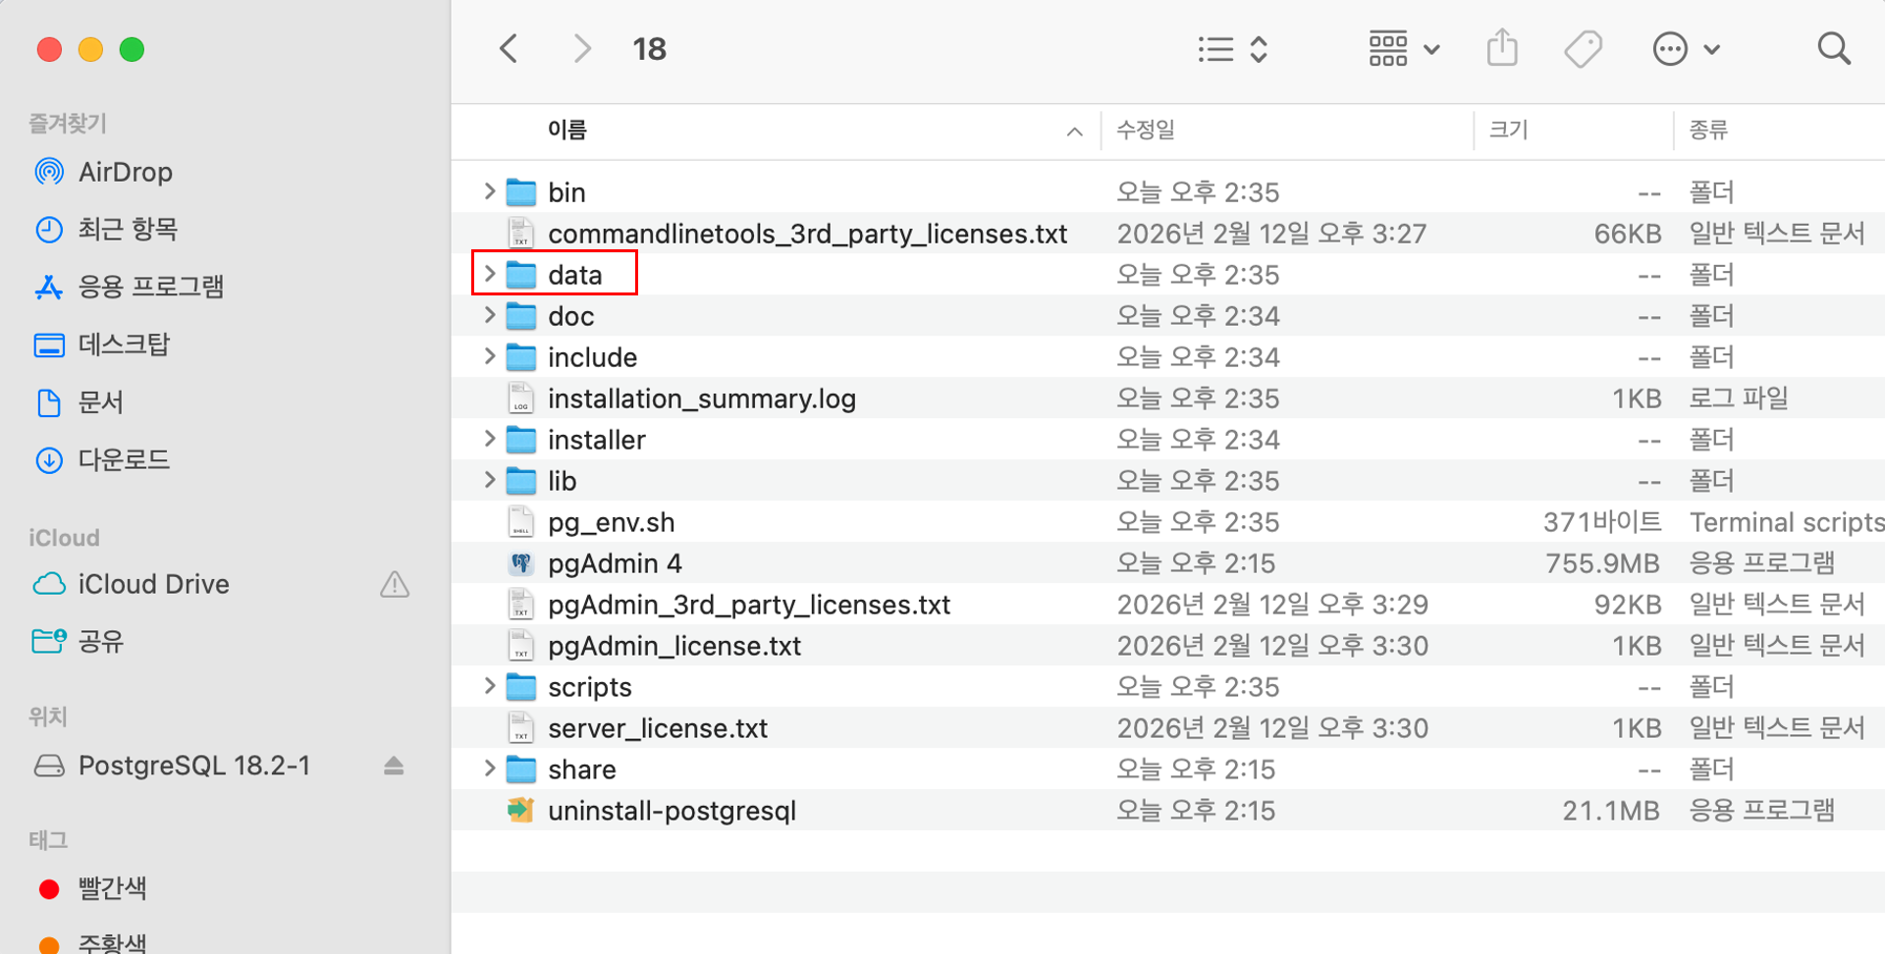The image size is (1885, 954).
Task: Expand the lib folder
Action: (x=488, y=480)
